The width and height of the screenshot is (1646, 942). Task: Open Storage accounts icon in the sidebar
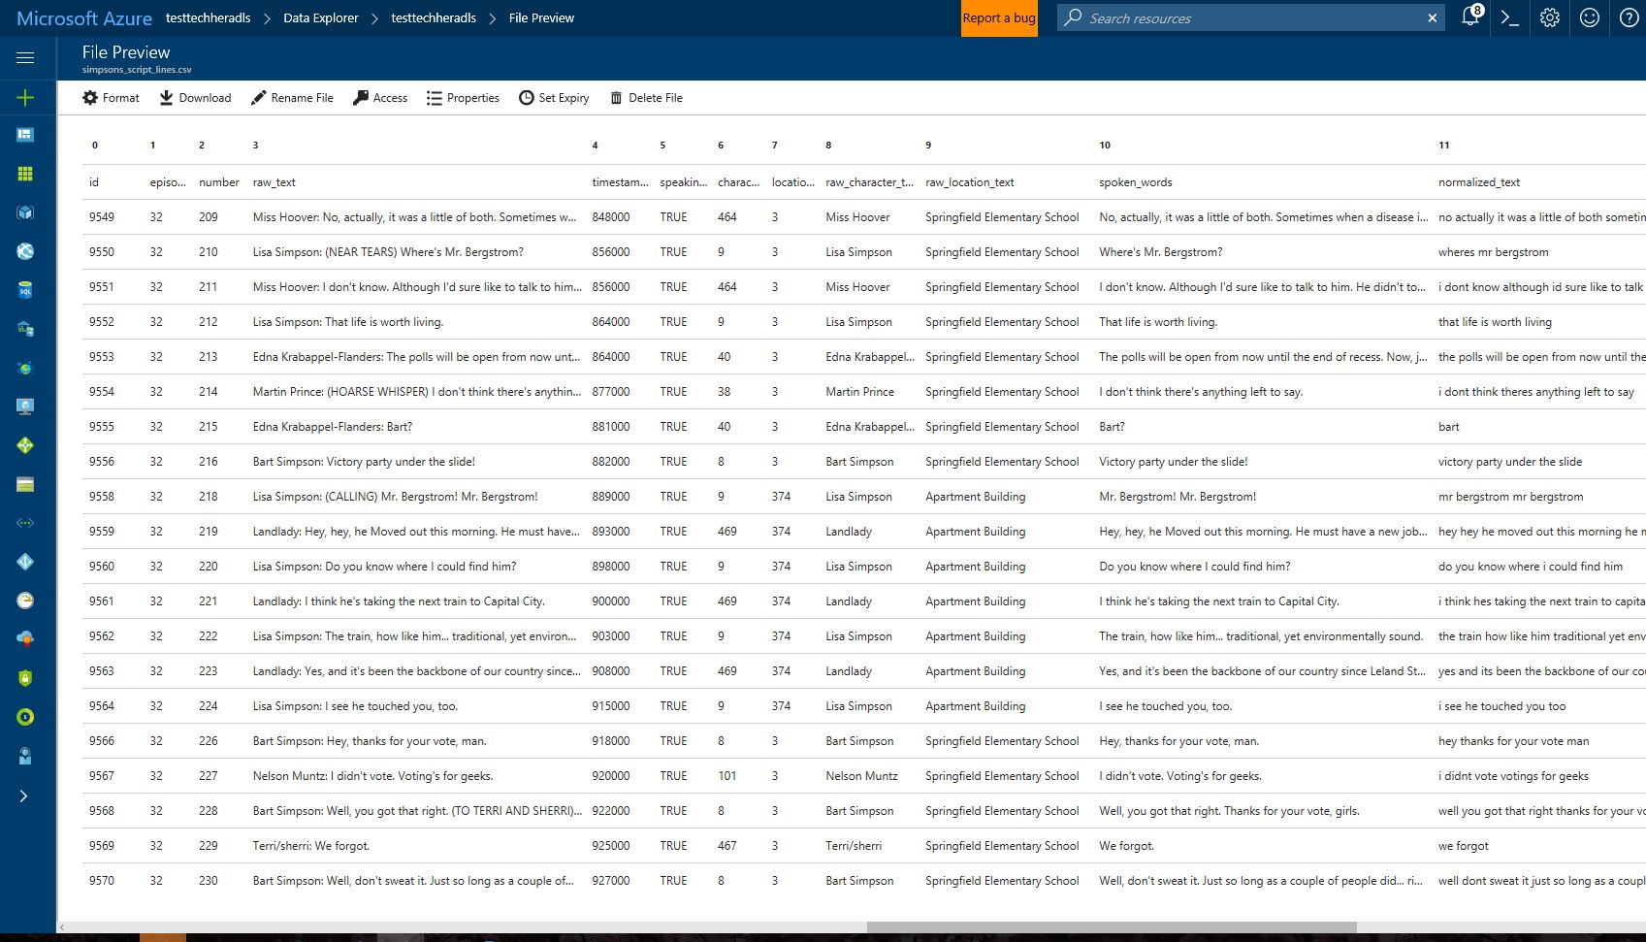pyautogui.click(x=25, y=484)
